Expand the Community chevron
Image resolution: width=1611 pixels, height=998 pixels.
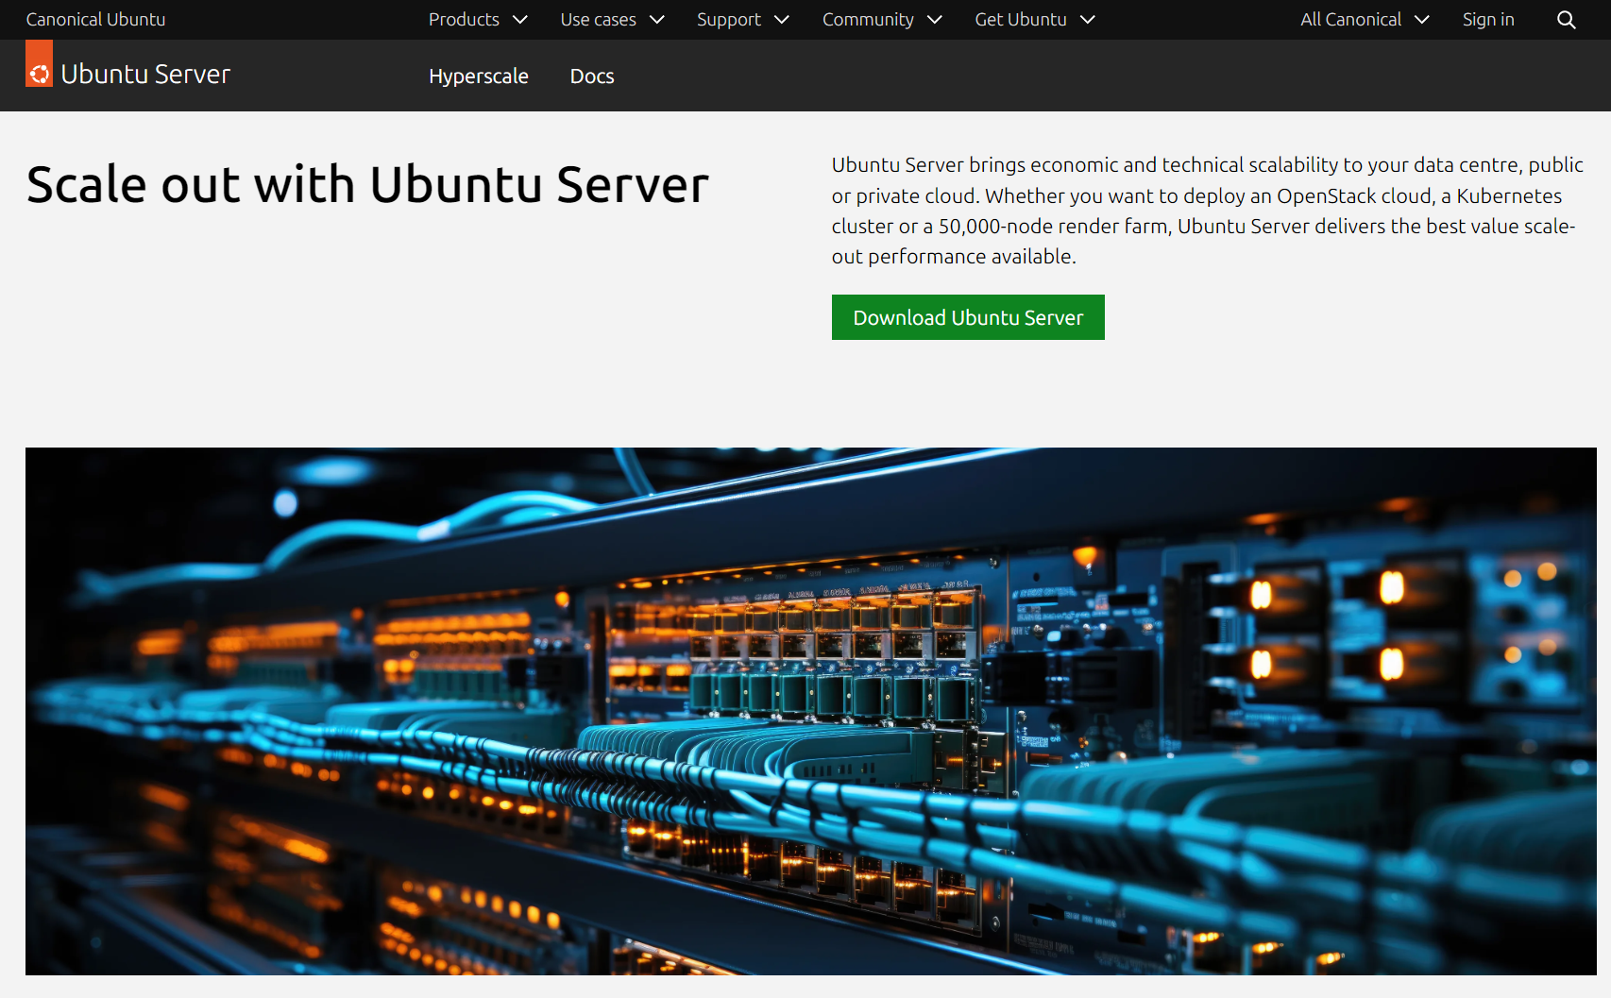(x=935, y=20)
